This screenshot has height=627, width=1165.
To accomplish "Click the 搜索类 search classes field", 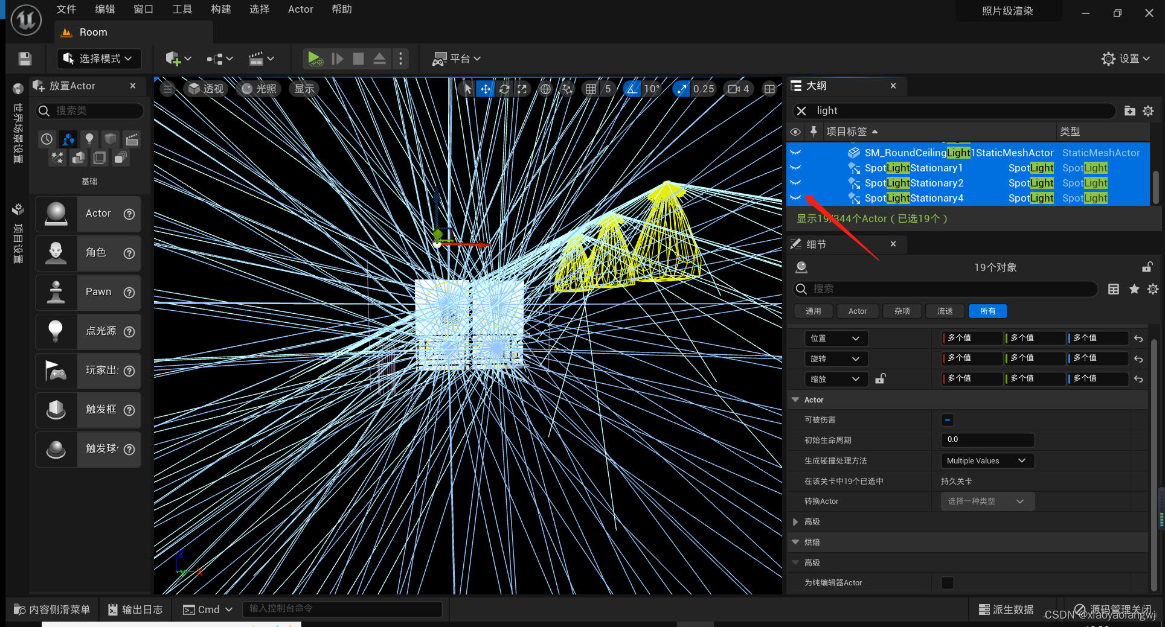I will 91,110.
